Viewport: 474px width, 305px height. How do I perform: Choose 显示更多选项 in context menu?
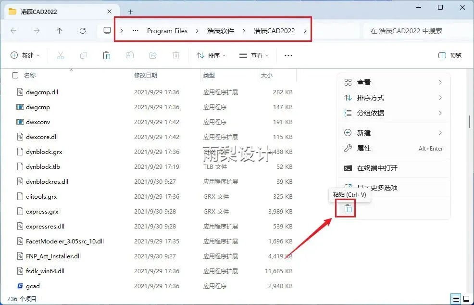coord(394,187)
